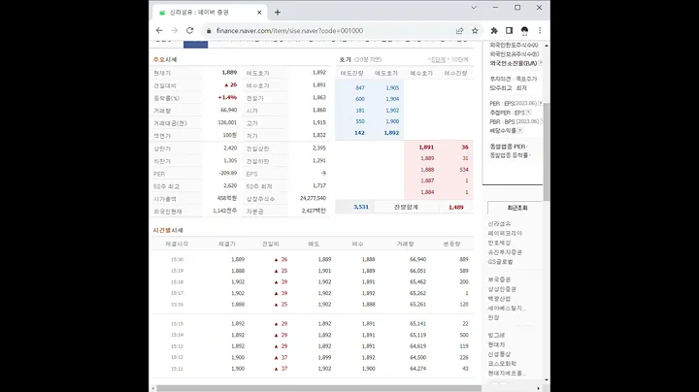Image resolution: width=699 pixels, height=392 pixels.
Task: Open a new browser tab
Action: 278,13
